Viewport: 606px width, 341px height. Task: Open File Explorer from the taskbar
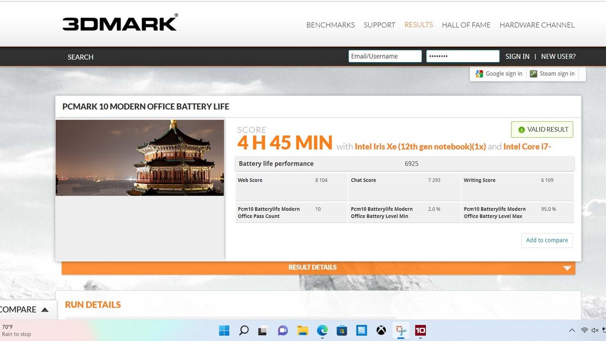pos(303,330)
